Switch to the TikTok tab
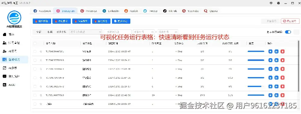This screenshot has height=114, width=301. [170, 11]
